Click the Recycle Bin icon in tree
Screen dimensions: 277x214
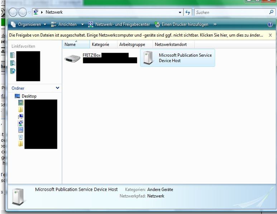point(21,137)
